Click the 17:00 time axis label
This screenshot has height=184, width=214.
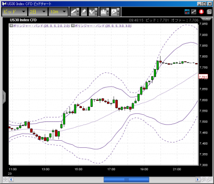coord(111,169)
